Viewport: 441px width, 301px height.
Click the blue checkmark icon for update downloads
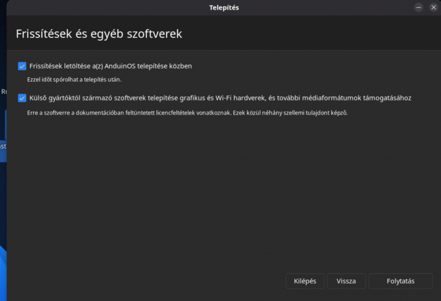(x=22, y=66)
